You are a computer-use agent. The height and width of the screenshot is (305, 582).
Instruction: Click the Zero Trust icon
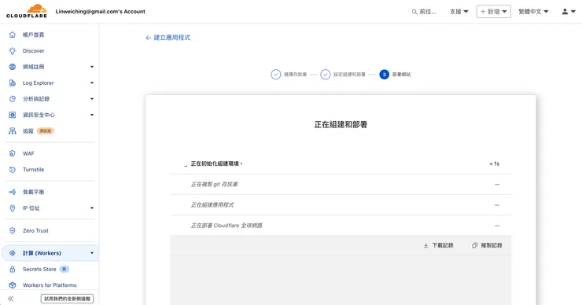tap(13, 230)
